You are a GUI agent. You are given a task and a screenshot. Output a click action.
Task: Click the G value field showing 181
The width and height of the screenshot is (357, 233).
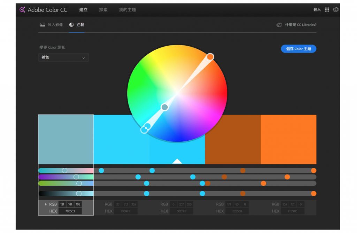pyautogui.click(x=70, y=204)
